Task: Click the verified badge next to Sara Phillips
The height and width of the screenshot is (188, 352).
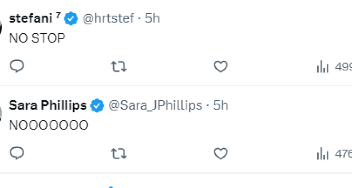Action: click(97, 106)
